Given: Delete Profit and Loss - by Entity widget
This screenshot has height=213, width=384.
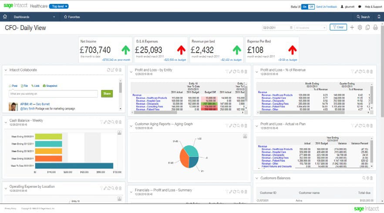Looking at the screenshot, I should click(246, 71).
